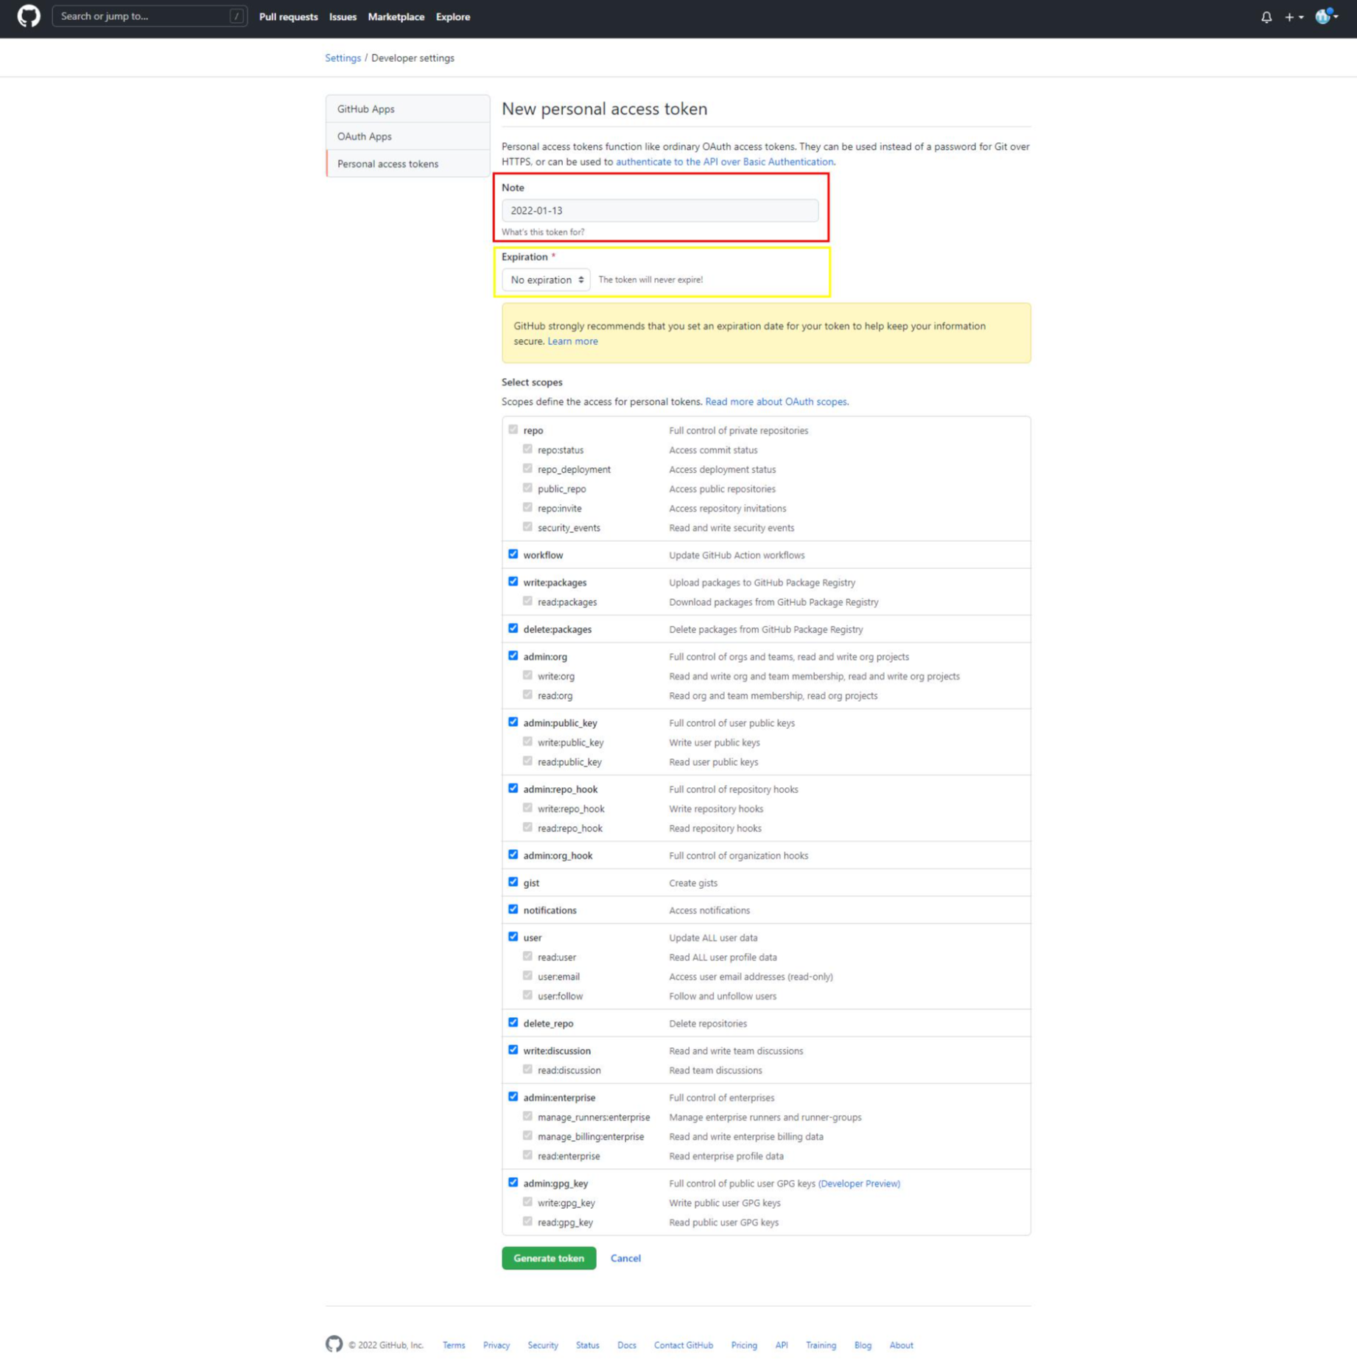Open About in footer
1357x1368 pixels.
click(901, 1345)
